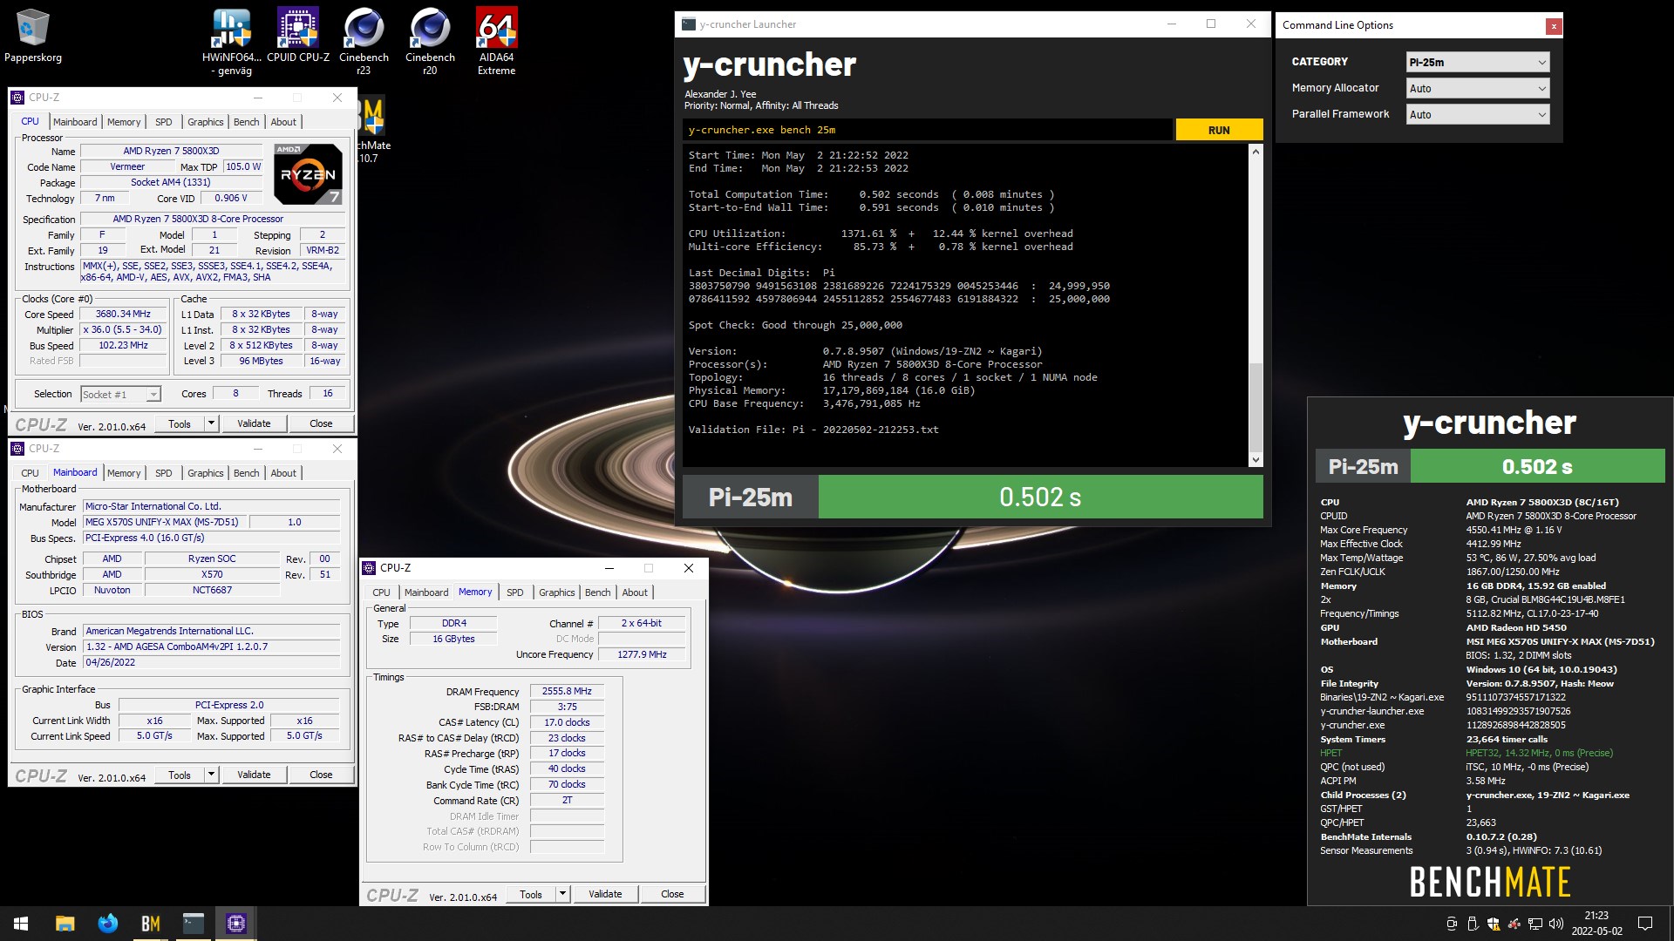Open the notification center icon
Screen dimensions: 1674x941
pyautogui.click(x=1645, y=924)
